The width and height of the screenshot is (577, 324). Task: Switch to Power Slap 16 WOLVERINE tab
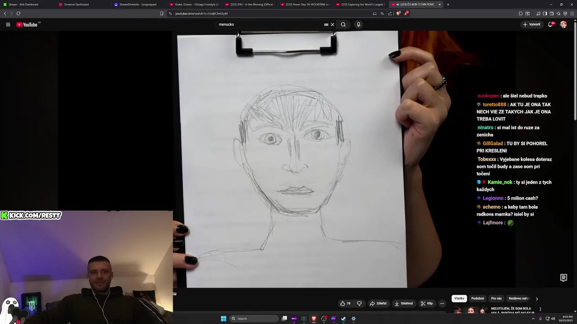(x=305, y=4)
